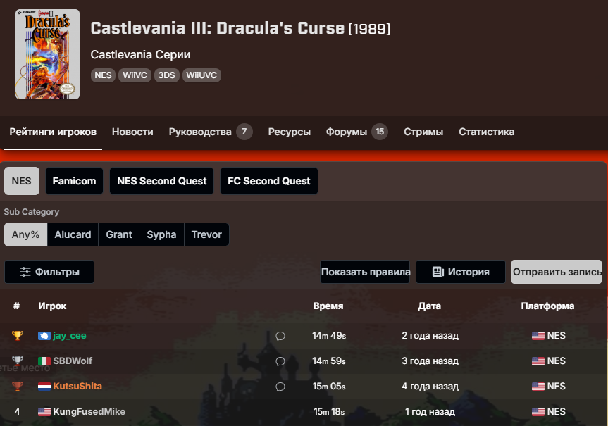This screenshot has height=426, width=608.
Task: Select the 3DS platform tag
Action: tap(167, 75)
